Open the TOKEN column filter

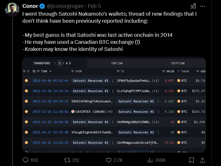coord(179,71)
